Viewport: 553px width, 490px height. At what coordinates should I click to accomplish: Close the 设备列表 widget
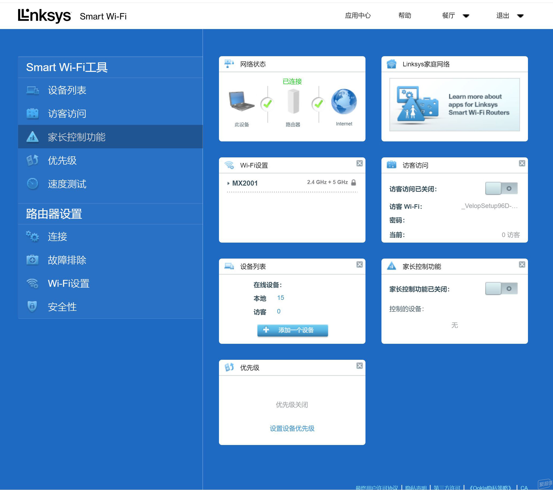click(360, 264)
